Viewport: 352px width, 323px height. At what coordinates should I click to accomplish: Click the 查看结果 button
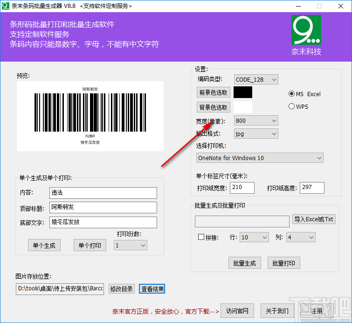point(152,289)
